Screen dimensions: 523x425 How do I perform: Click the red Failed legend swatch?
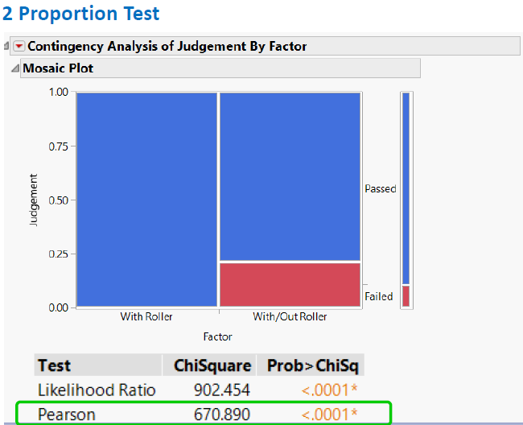(x=406, y=296)
